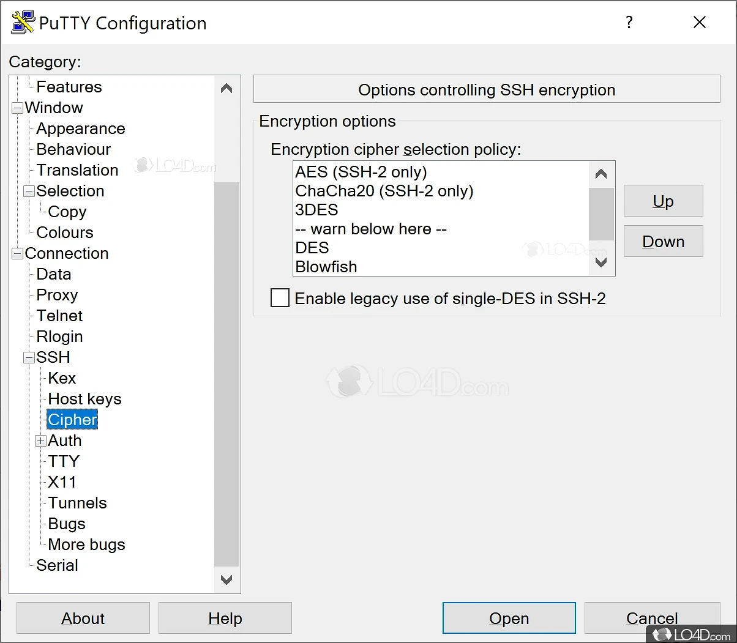Screen dimensions: 737x643
Task: Click the PuTTY icon in title bar
Action: pos(23,23)
